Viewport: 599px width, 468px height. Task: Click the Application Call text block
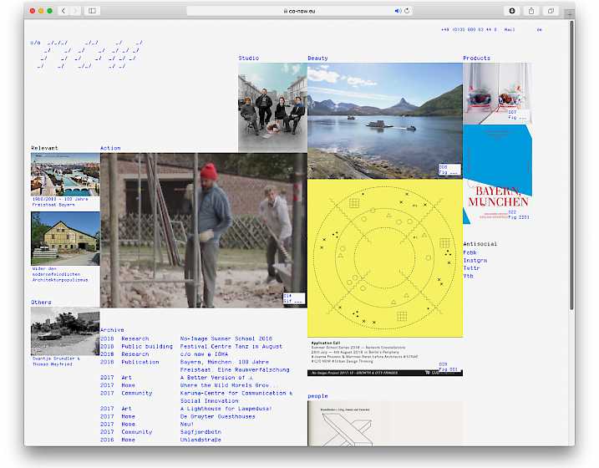pyautogui.click(x=365, y=352)
